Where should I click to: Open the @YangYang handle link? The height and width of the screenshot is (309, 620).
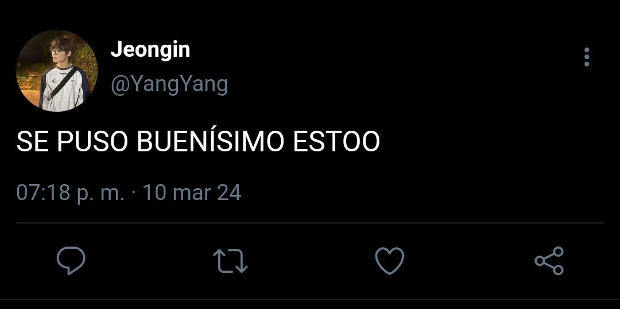169,85
